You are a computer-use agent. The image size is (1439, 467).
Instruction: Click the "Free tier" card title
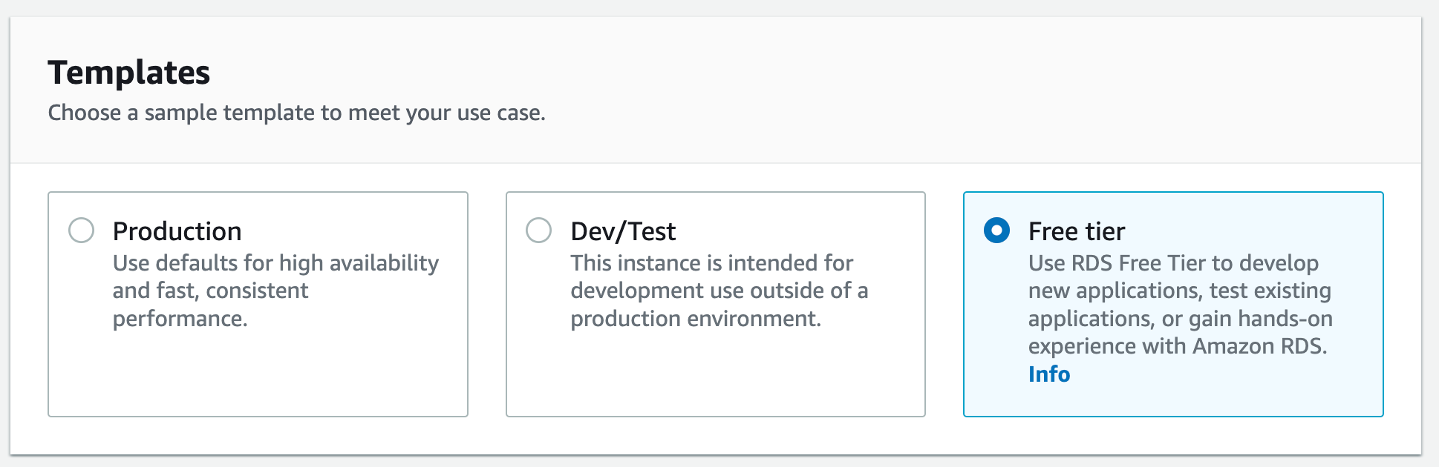click(1076, 231)
